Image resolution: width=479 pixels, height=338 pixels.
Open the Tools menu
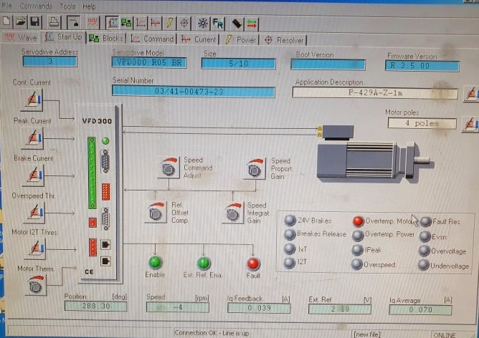[67, 6]
